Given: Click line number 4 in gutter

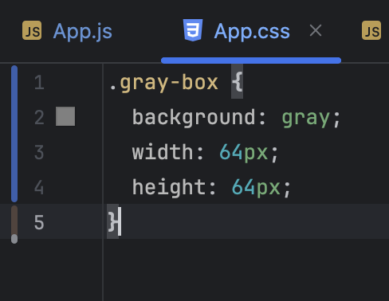Looking at the screenshot, I should (x=39, y=187).
